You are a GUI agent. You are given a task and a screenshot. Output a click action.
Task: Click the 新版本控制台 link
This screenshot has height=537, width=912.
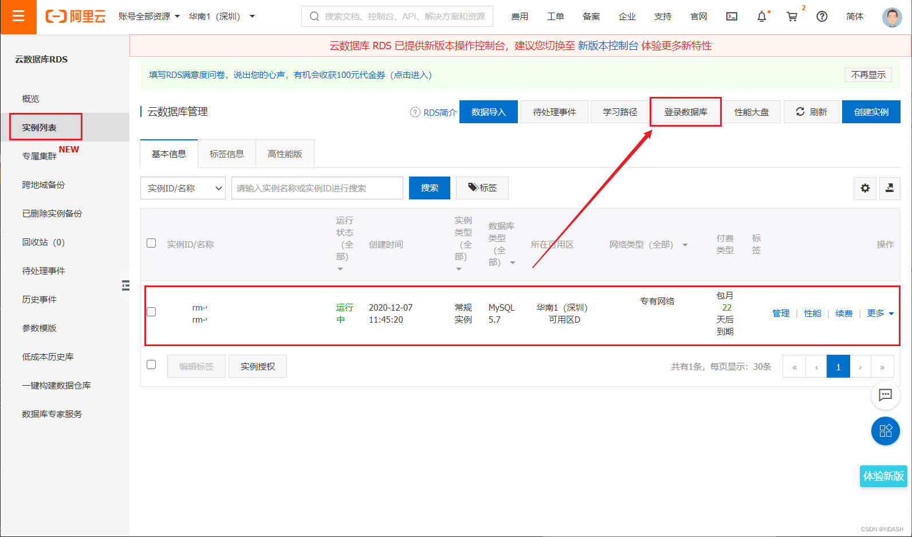point(608,46)
